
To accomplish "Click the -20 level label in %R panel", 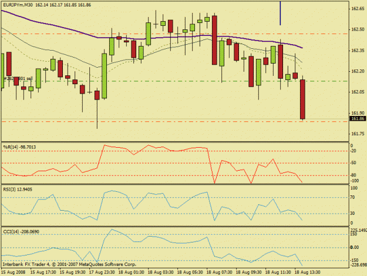I will [353, 151].
